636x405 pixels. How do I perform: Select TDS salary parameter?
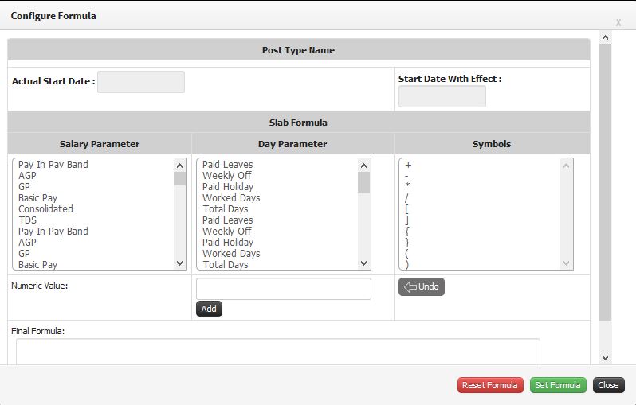pyautogui.click(x=28, y=220)
